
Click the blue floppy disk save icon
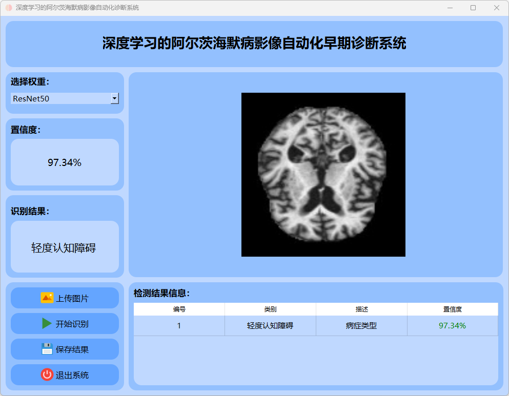(47, 349)
